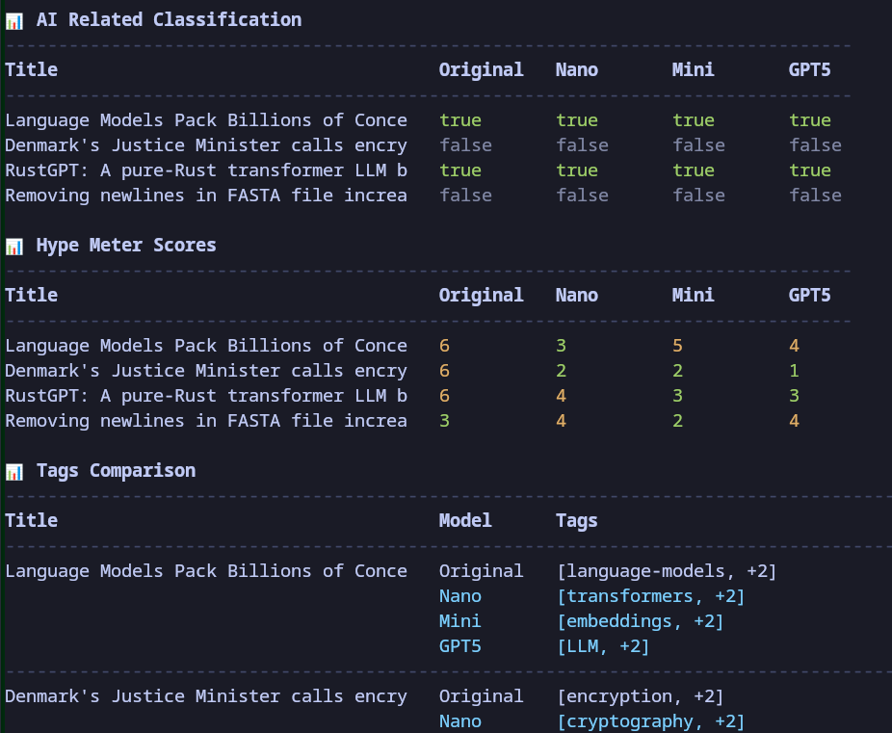Click Mini hype score 5 for Language Models row

[x=677, y=346]
